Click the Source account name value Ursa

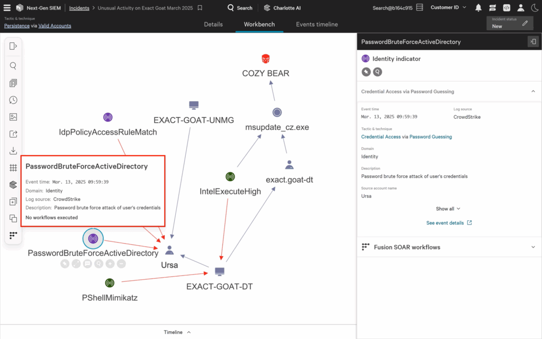pos(366,196)
